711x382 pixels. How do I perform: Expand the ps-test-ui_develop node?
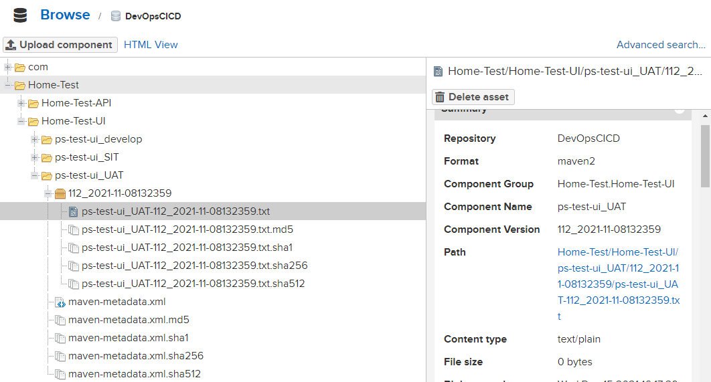point(34,140)
